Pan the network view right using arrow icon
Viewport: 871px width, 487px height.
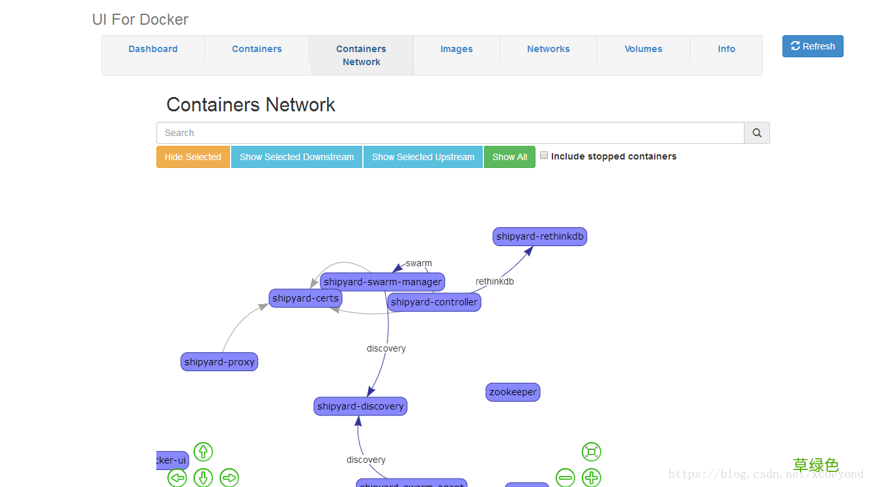[229, 477]
